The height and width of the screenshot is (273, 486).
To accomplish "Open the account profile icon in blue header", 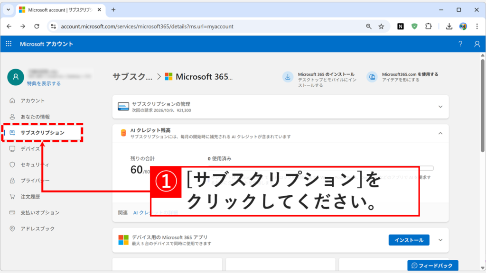I will point(477,44).
